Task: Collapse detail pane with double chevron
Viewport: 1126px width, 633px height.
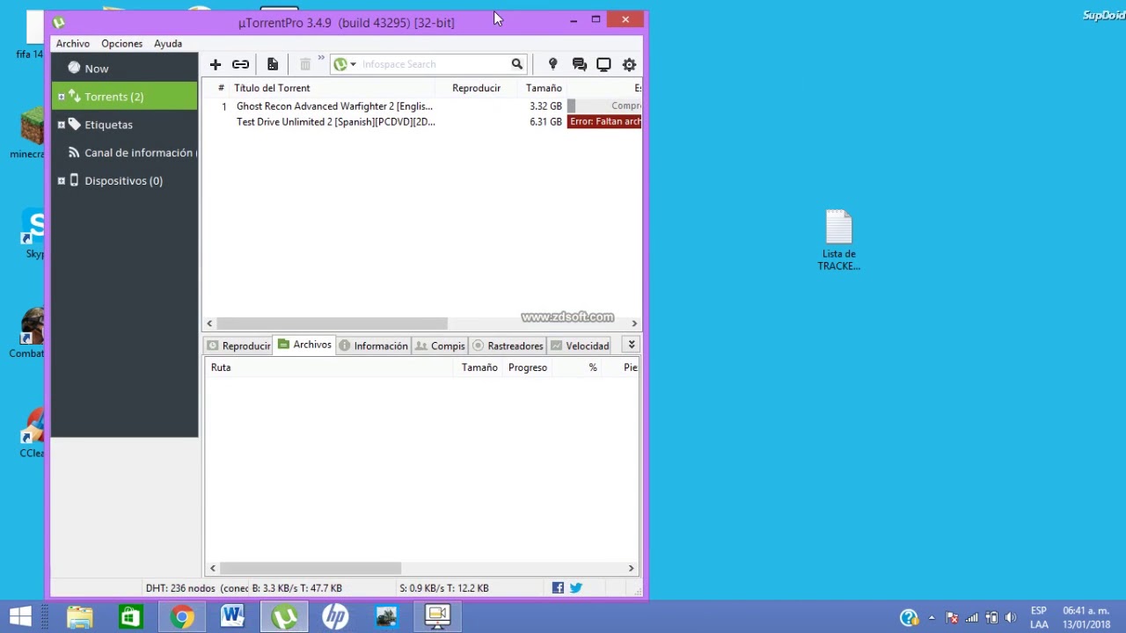Action: [x=632, y=345]
